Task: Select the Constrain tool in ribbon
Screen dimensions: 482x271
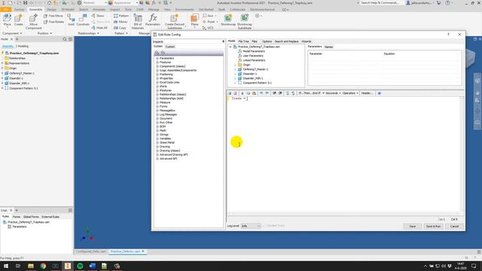Action: (83, 20)
